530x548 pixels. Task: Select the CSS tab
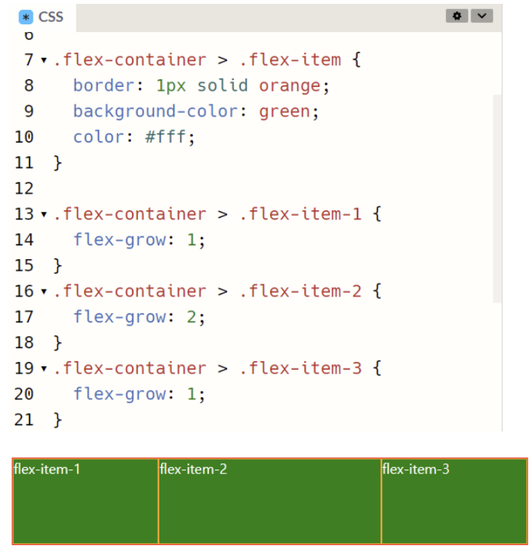click(41, 17)
